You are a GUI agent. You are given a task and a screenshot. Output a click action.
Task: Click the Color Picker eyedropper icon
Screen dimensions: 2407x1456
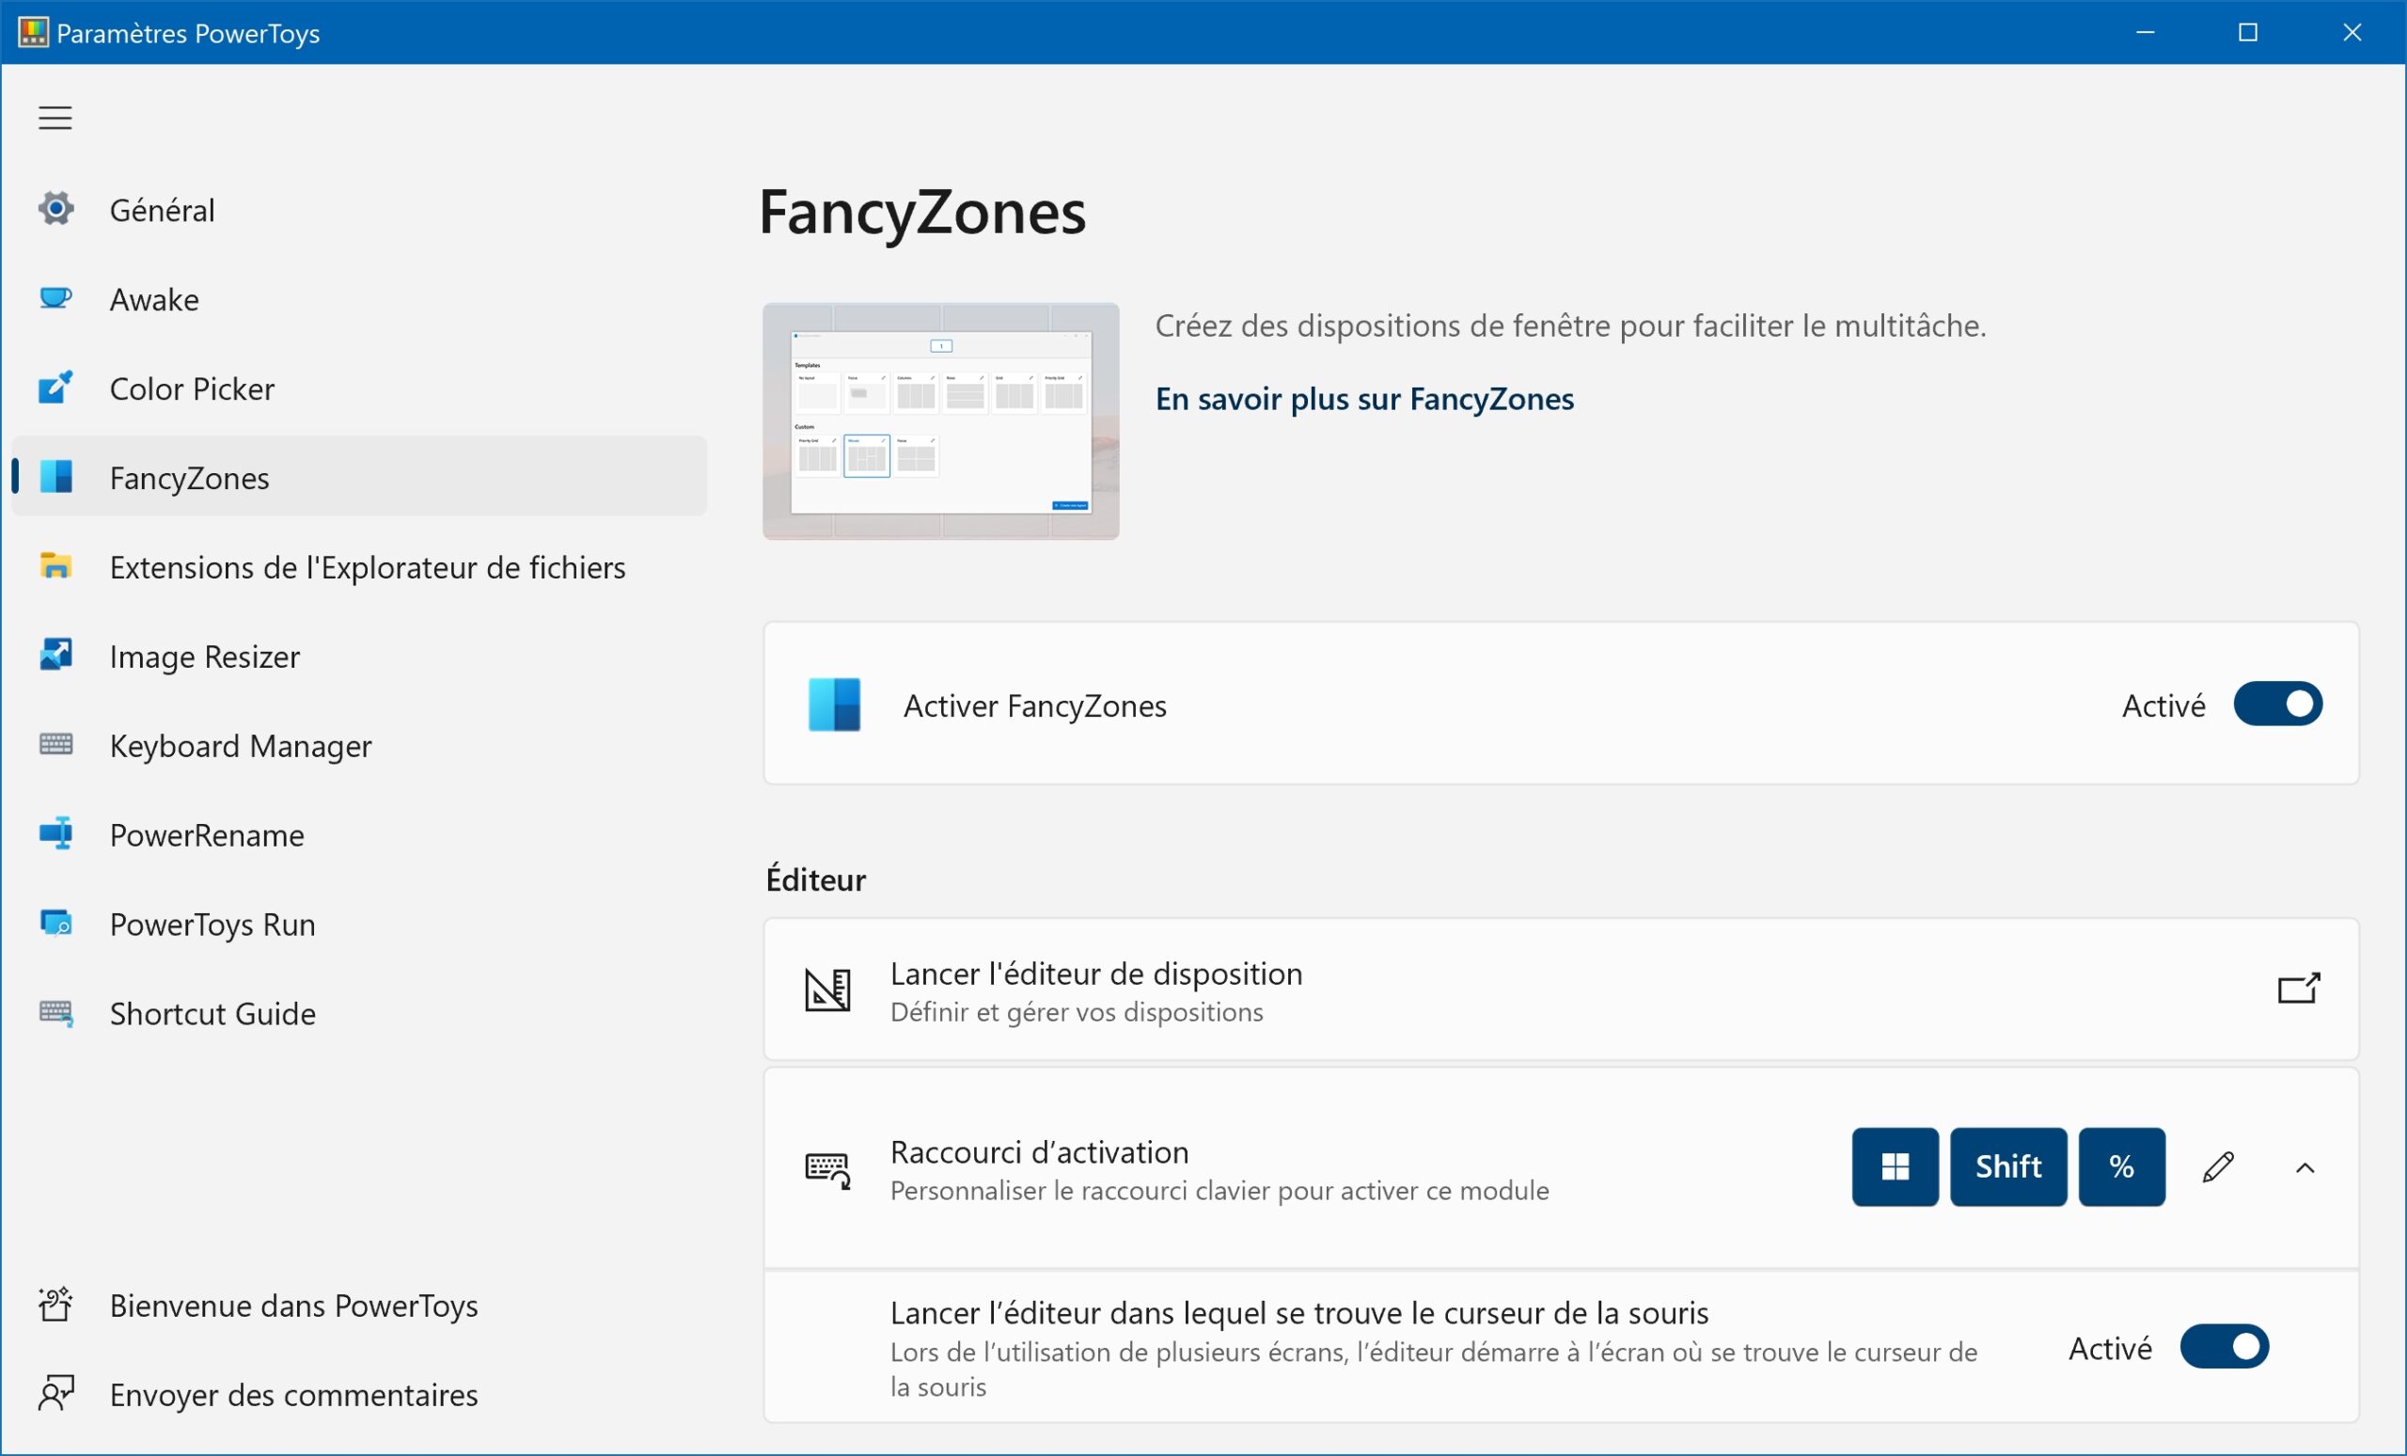coord(55,387)
